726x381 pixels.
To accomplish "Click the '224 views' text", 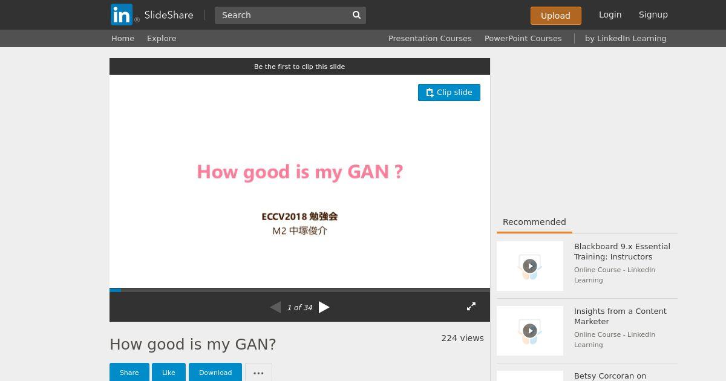I will pyautogui.click(x=462, y=338).
